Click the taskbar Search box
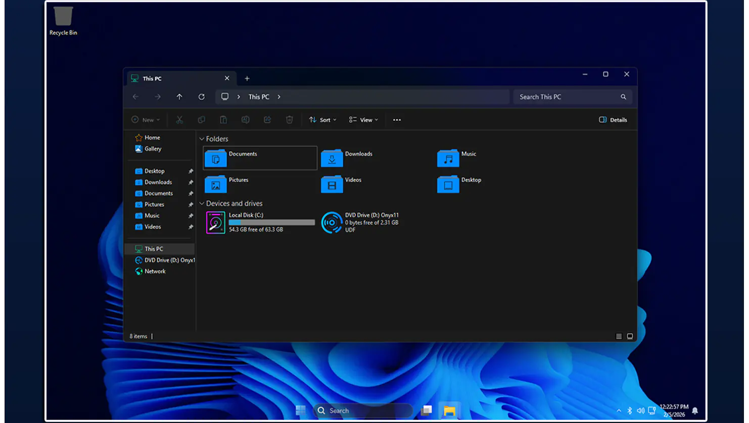 363,410
